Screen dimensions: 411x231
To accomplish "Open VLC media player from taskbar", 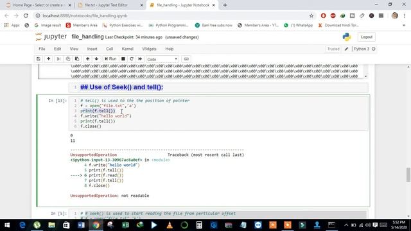I will pos(170,225).
